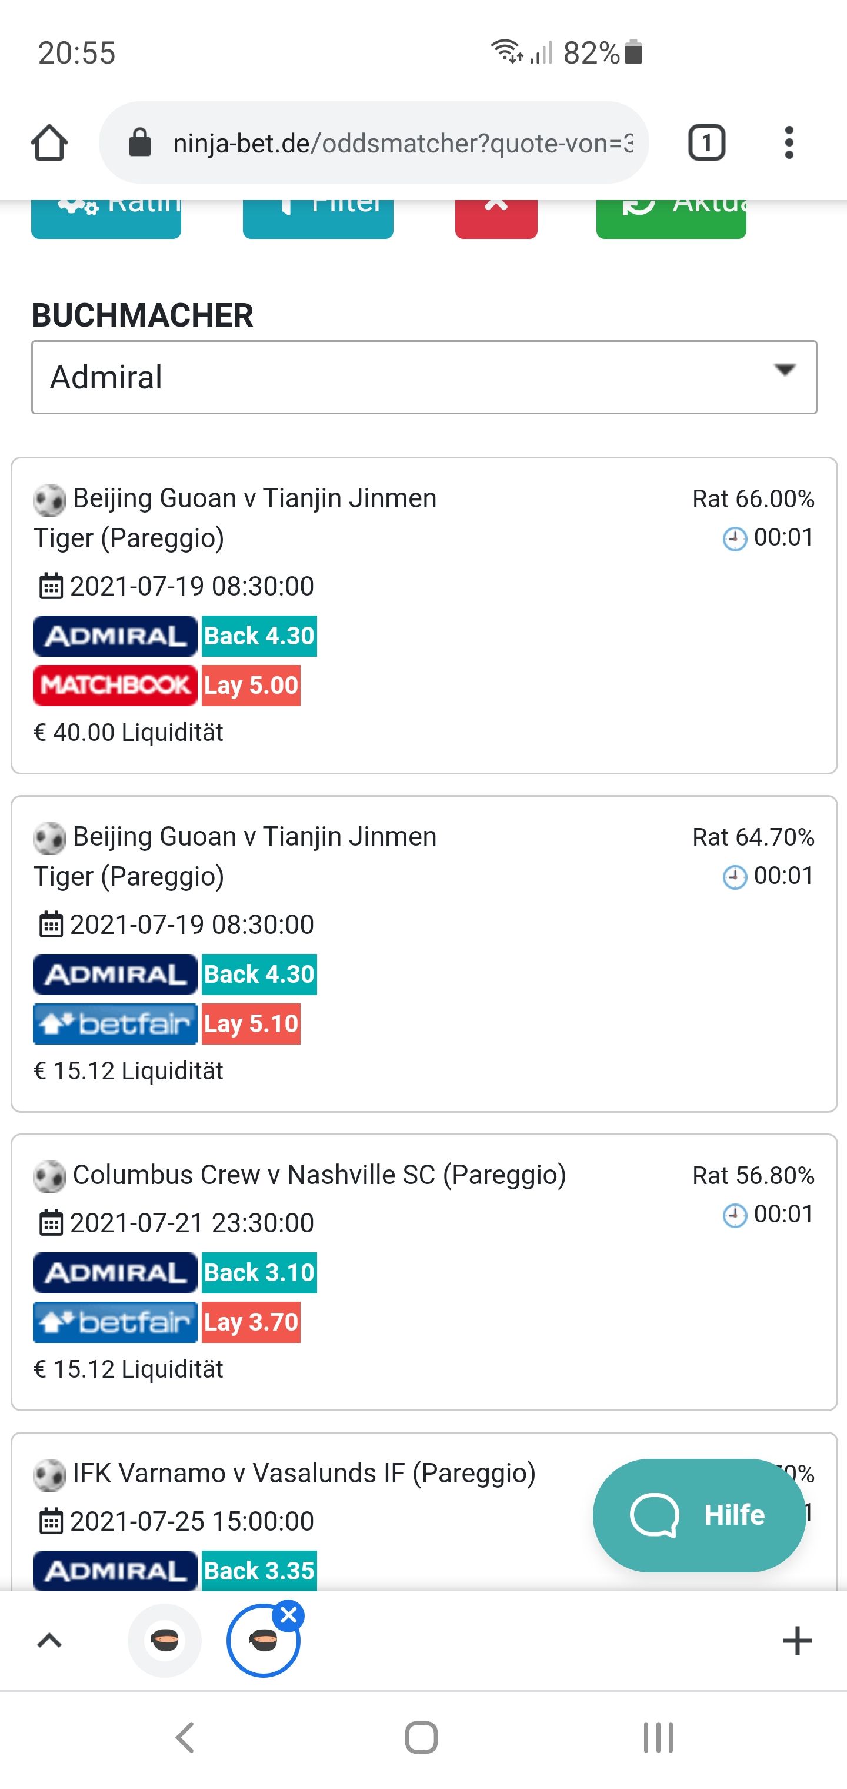Viewport: 847px width, 1789px height.
Task: Tap the Android back navigation arrow
Action: [185, 1738]
